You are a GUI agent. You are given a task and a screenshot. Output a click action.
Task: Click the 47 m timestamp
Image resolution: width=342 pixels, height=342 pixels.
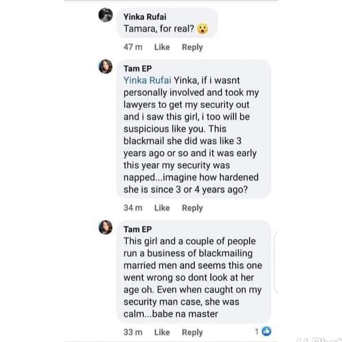click(x=133, y=47)
